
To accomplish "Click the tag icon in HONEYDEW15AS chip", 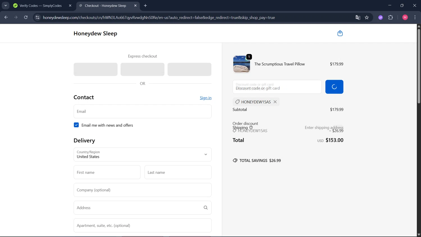I will click(x=237, y=102).
